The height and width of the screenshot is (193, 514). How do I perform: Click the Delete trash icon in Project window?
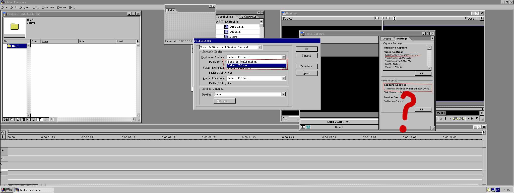pyautogui.click(x=24, y=119)
